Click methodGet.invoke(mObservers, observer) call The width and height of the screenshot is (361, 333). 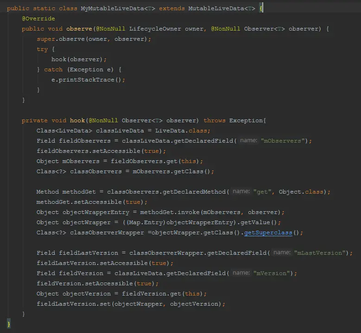pos(210,212)
